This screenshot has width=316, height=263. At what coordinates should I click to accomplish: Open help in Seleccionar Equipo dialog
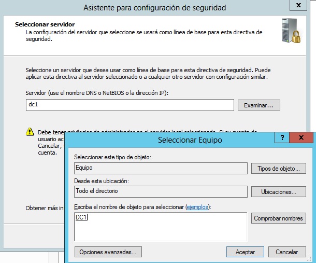coord(282,139)
